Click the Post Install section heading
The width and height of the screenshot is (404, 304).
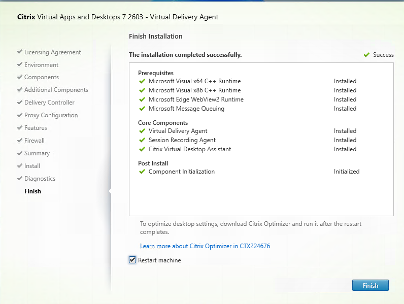tap(153, 163)
